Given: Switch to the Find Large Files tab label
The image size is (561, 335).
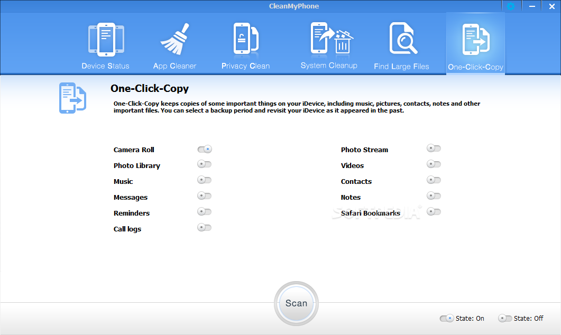Looking at the screenshot, I should [401, 67].
